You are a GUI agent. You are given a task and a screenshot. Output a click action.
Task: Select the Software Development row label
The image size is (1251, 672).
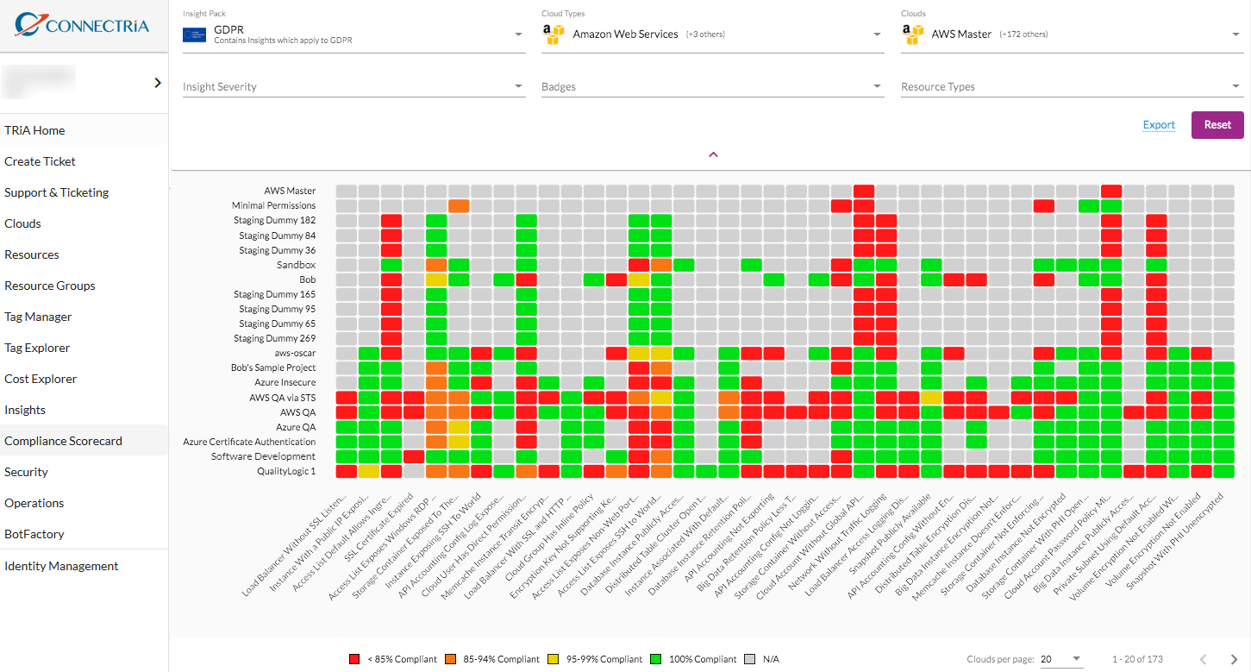pyautogui.click(x=263, y=456)
